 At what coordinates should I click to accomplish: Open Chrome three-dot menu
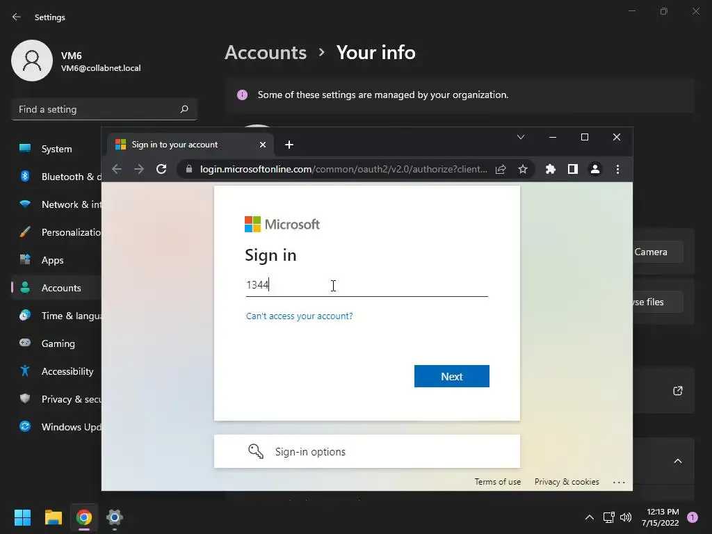617,169
